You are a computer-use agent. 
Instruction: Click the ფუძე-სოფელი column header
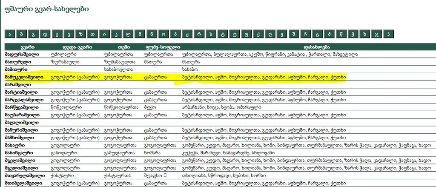click(162, 47)
